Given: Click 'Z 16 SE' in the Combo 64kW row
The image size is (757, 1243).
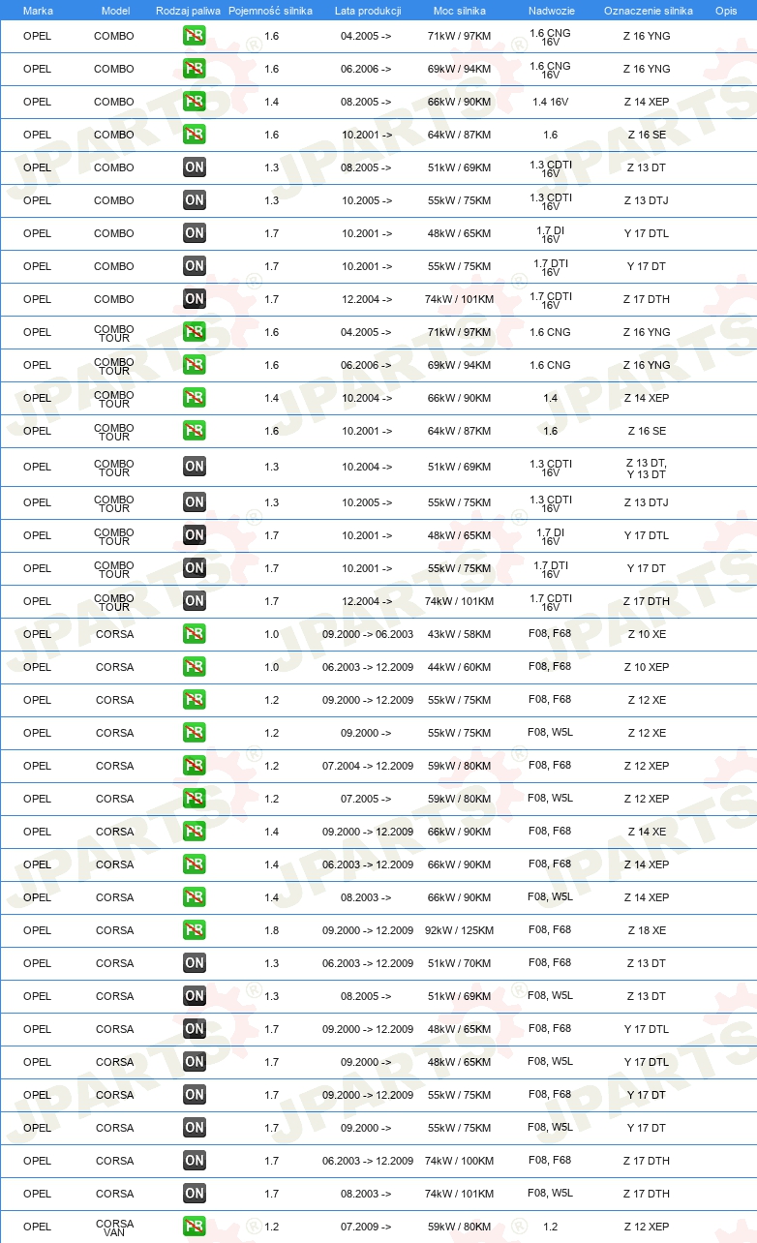Looking at the screenshot, I should pyautogui.click(x=647, y=135).
